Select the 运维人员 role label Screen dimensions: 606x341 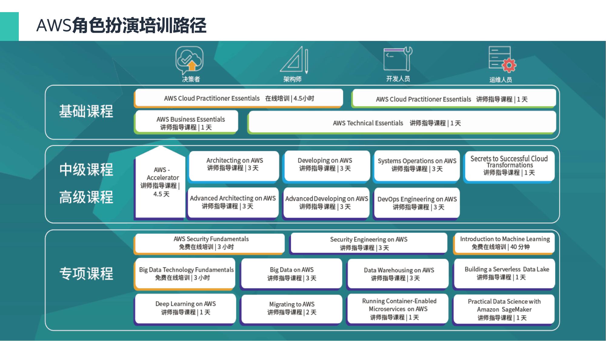(501, 79)
